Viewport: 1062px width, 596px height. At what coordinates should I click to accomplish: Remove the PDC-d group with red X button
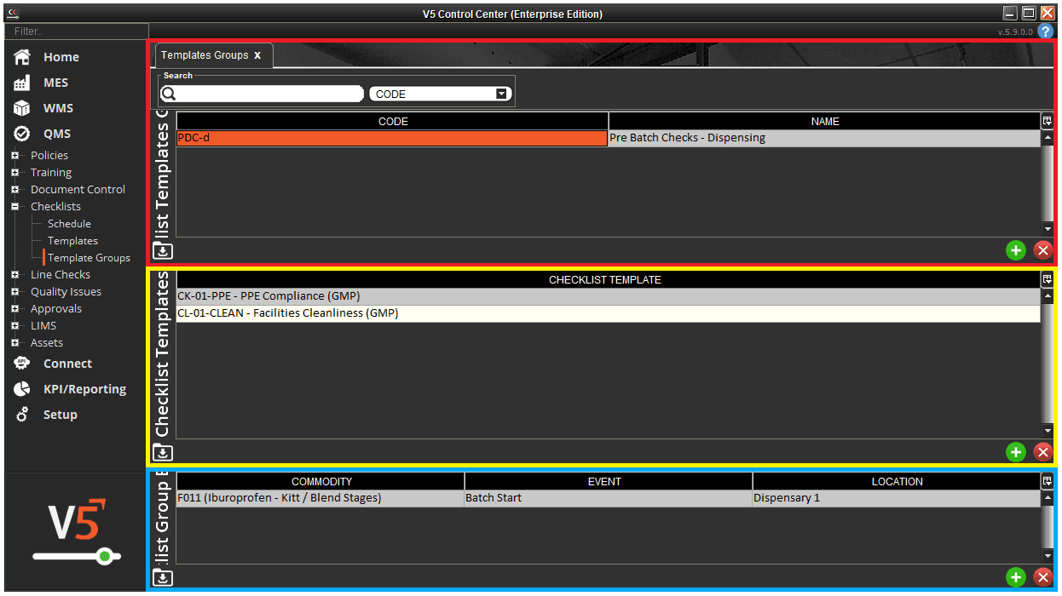coord(1043,250)
